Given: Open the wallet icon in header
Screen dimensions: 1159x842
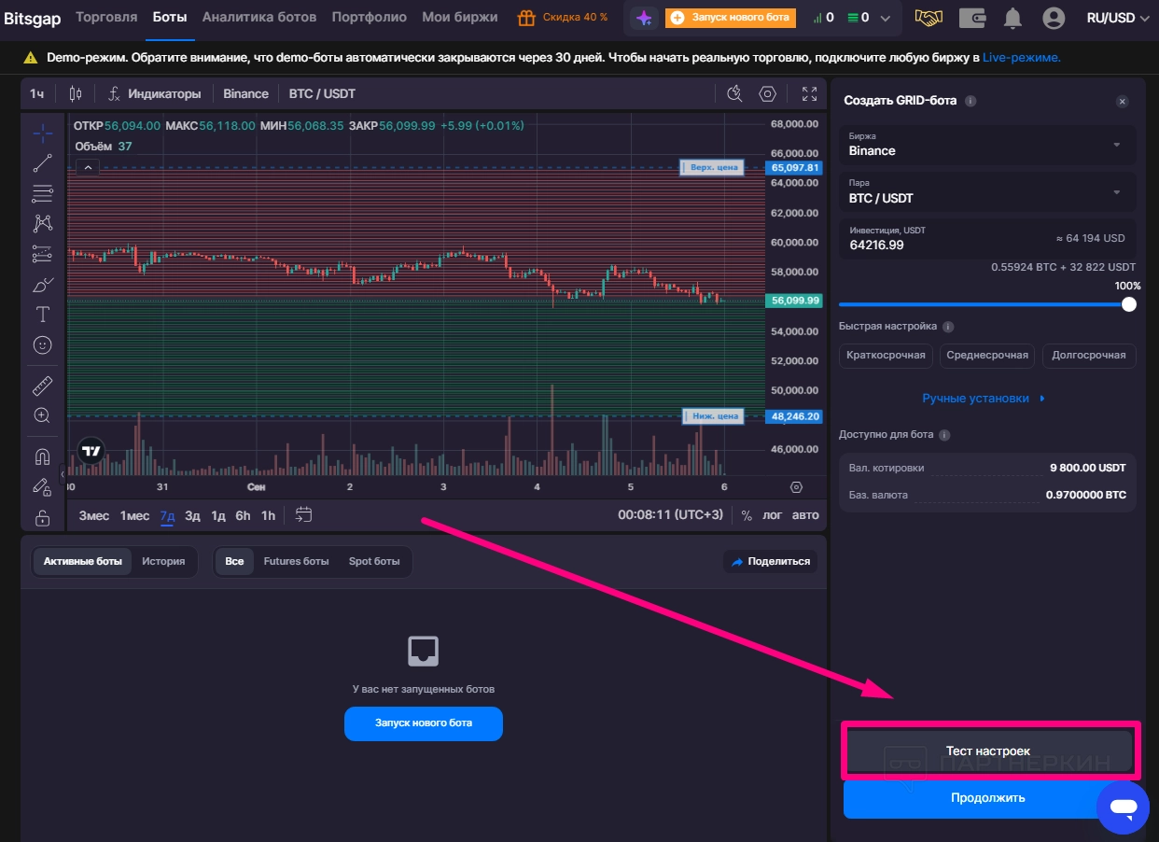Looking at the screenshot, I should pyautogui.click(x=972, y=18).
